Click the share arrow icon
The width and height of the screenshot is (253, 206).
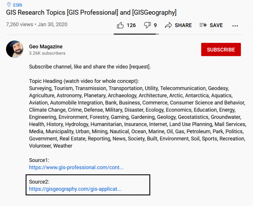click(168, 25)
